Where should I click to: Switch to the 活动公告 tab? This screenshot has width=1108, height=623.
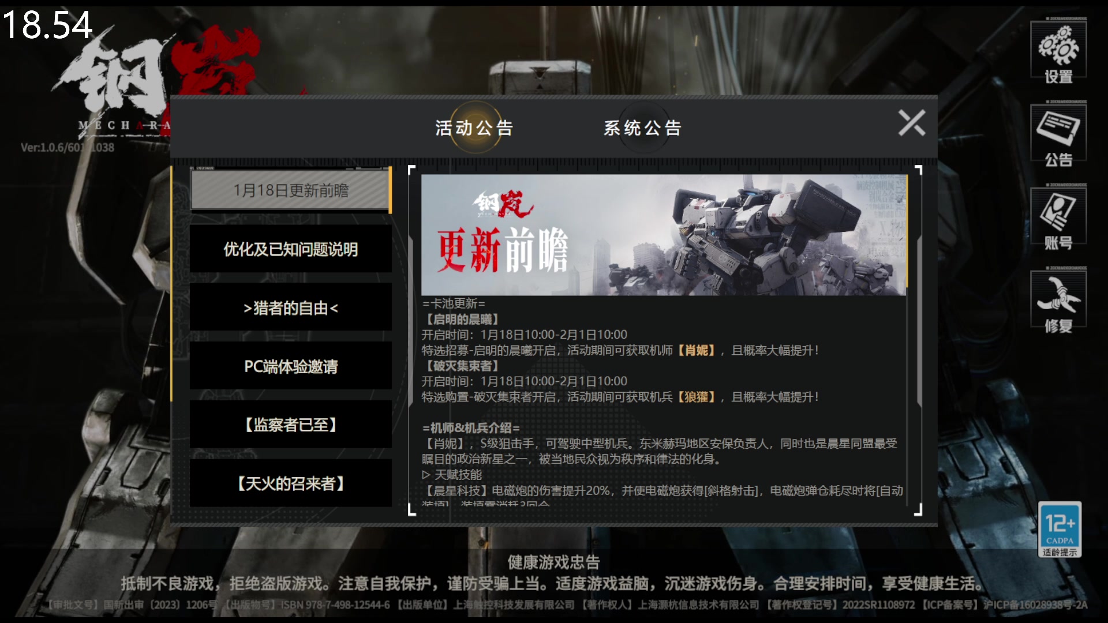point(474,127)
